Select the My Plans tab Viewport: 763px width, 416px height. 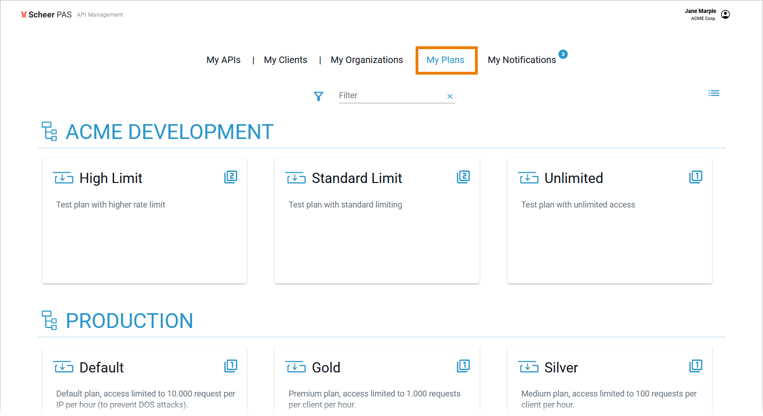(445, 60)
